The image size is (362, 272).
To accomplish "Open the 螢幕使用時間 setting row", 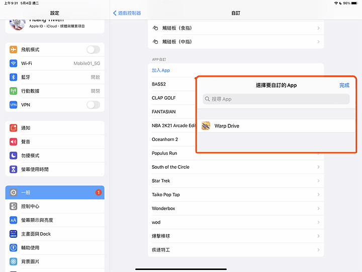I will point(55,169).
